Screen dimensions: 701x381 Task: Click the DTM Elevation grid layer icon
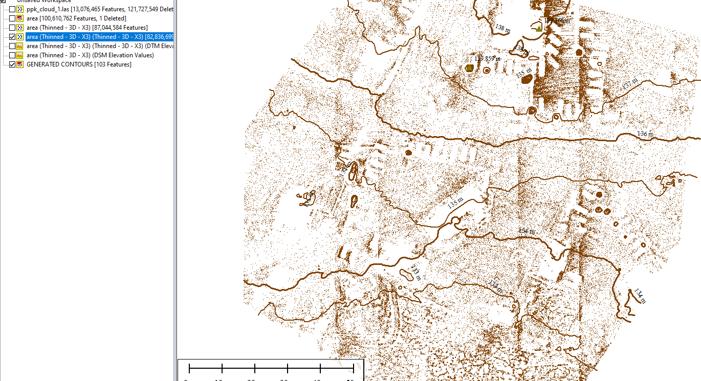pos(20,46)
